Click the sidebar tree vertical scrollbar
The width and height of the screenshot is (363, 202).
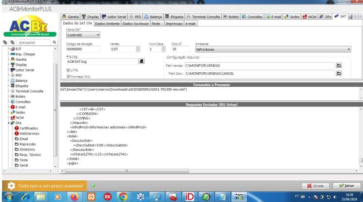(55, 110)
